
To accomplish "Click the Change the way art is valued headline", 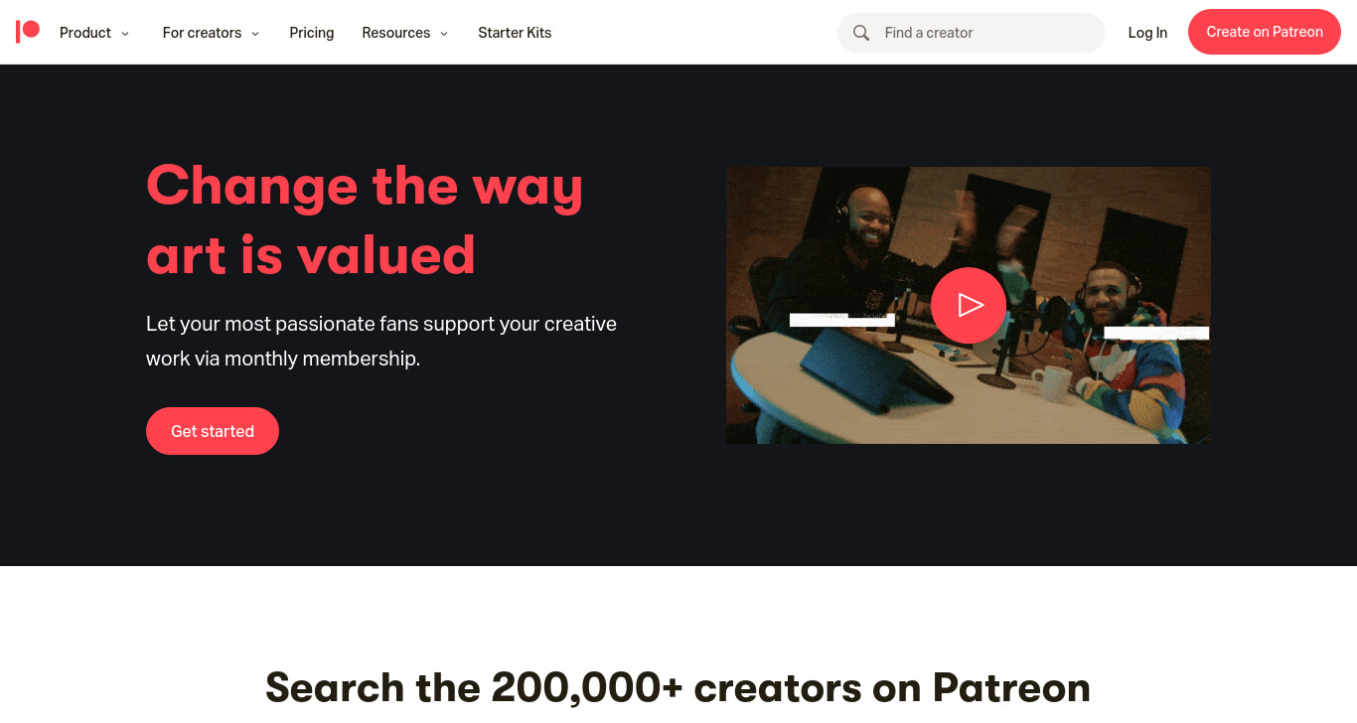I will [365, 219].
